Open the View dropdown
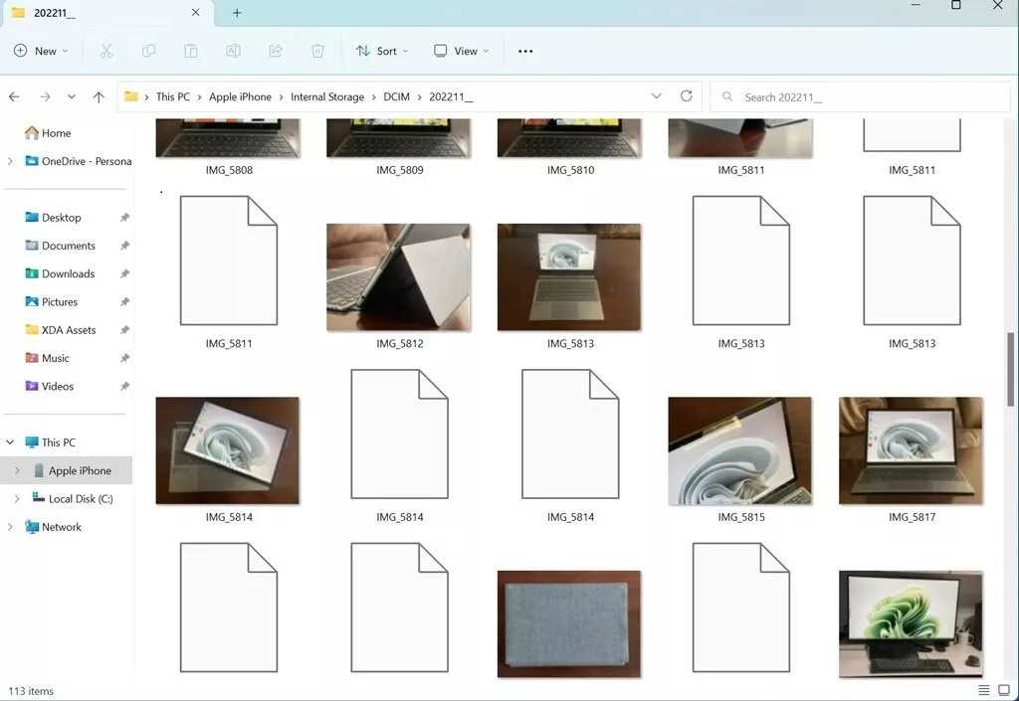The image size is (1019, 701). pos(461,51)
